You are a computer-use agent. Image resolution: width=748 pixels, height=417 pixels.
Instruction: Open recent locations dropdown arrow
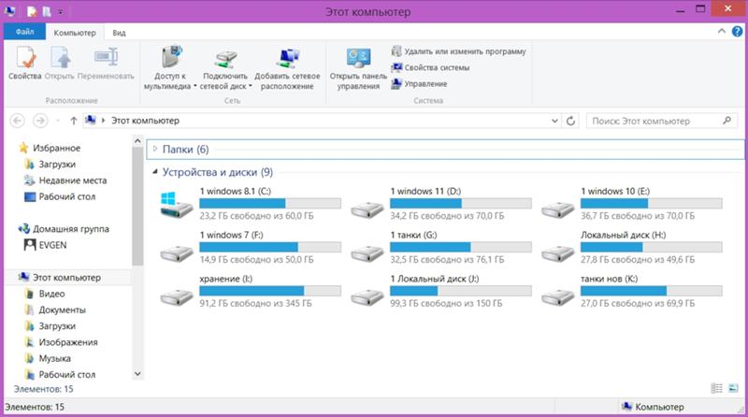58,121
